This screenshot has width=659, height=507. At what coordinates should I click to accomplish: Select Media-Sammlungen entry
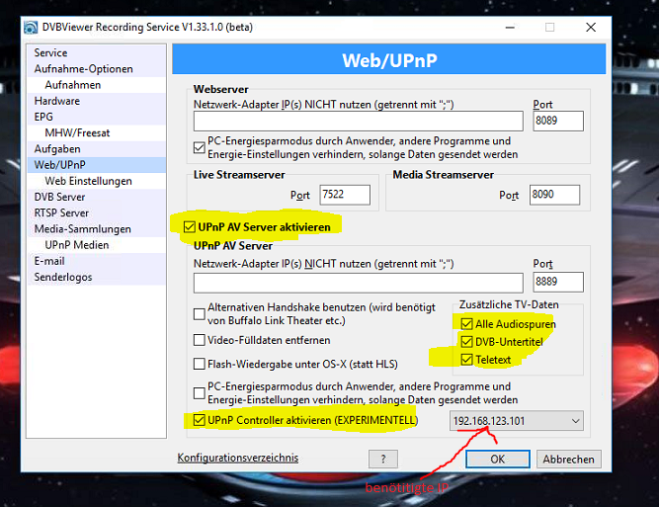(97, 228)
